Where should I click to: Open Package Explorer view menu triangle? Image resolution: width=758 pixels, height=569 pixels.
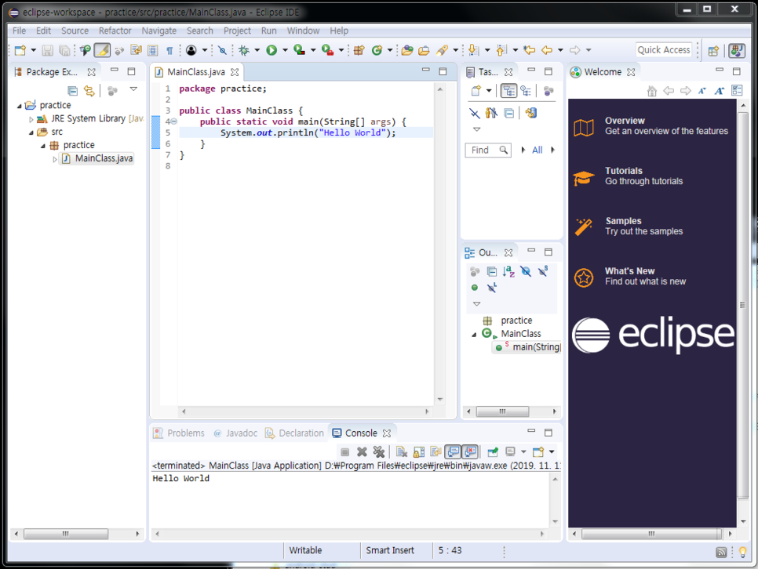tap(134, 89)
